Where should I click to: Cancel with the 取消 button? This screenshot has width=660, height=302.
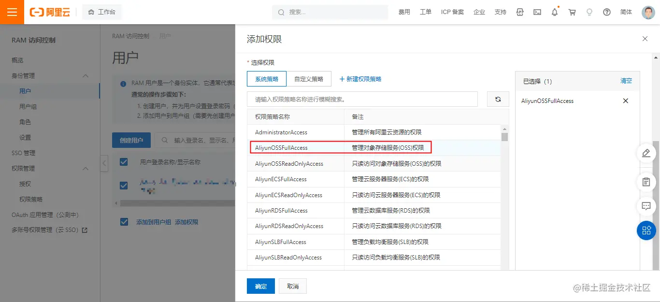point(293,286)
